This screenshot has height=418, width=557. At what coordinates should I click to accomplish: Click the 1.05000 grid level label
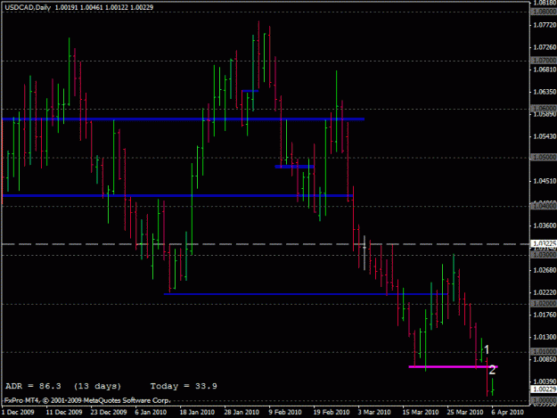click(x=545, y=157)
